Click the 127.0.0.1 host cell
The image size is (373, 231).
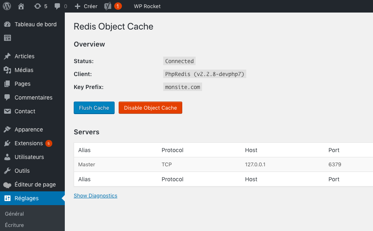(255, 165)
